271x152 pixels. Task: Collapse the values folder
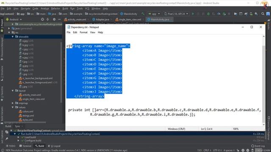[13, 107]
